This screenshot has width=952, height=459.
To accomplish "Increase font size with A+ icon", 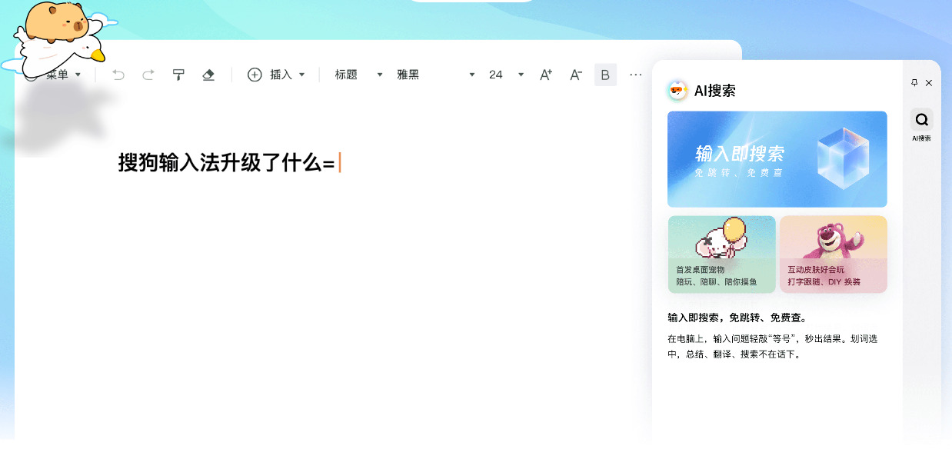I will (546, 75).
